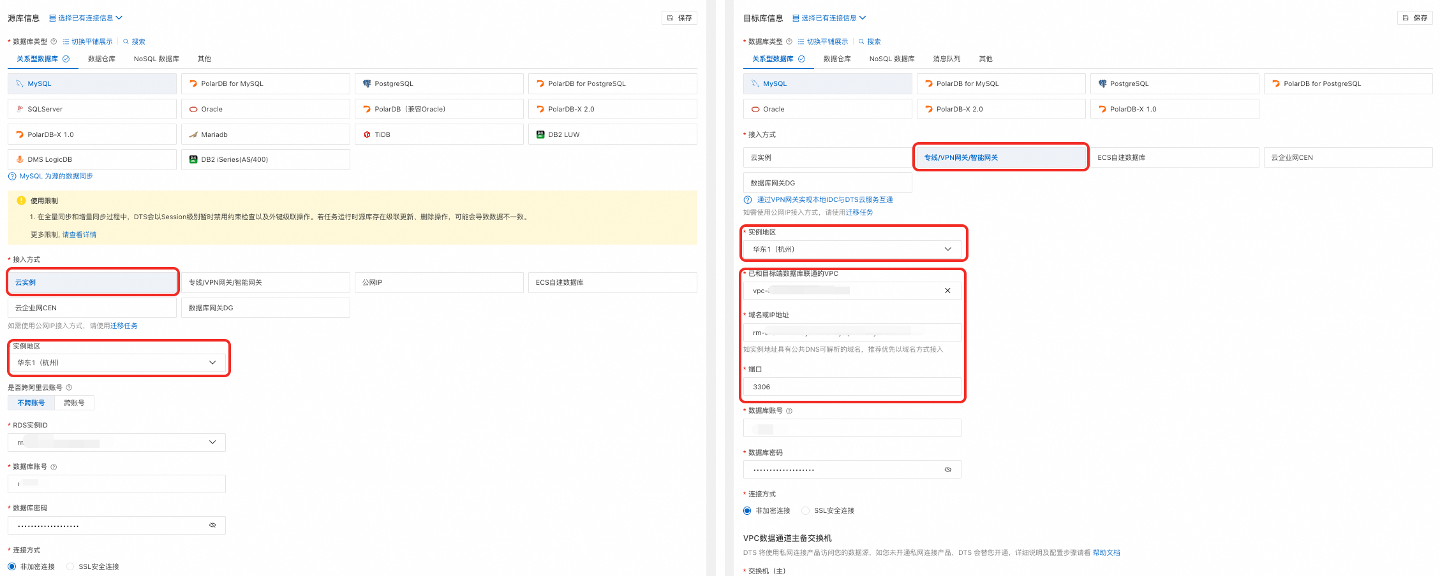Click the info icon beside MySQL 为源的数据同步

pyautogui.click(x=12, y=176)
